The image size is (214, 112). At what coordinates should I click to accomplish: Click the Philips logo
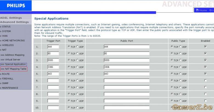click(16, 5)
